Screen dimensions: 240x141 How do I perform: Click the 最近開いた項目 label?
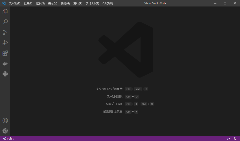coord(113,111)
